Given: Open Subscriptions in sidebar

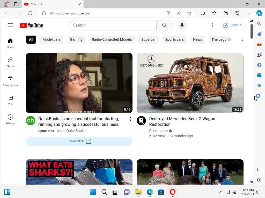Looking at the screenshot, I should (10, 81).
